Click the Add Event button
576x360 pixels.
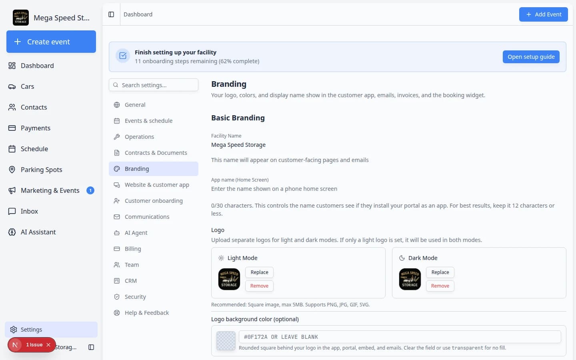coord(543,14)
